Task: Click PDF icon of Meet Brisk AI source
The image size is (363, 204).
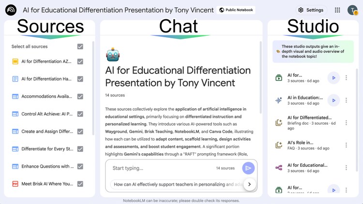Action: (15, 184)
